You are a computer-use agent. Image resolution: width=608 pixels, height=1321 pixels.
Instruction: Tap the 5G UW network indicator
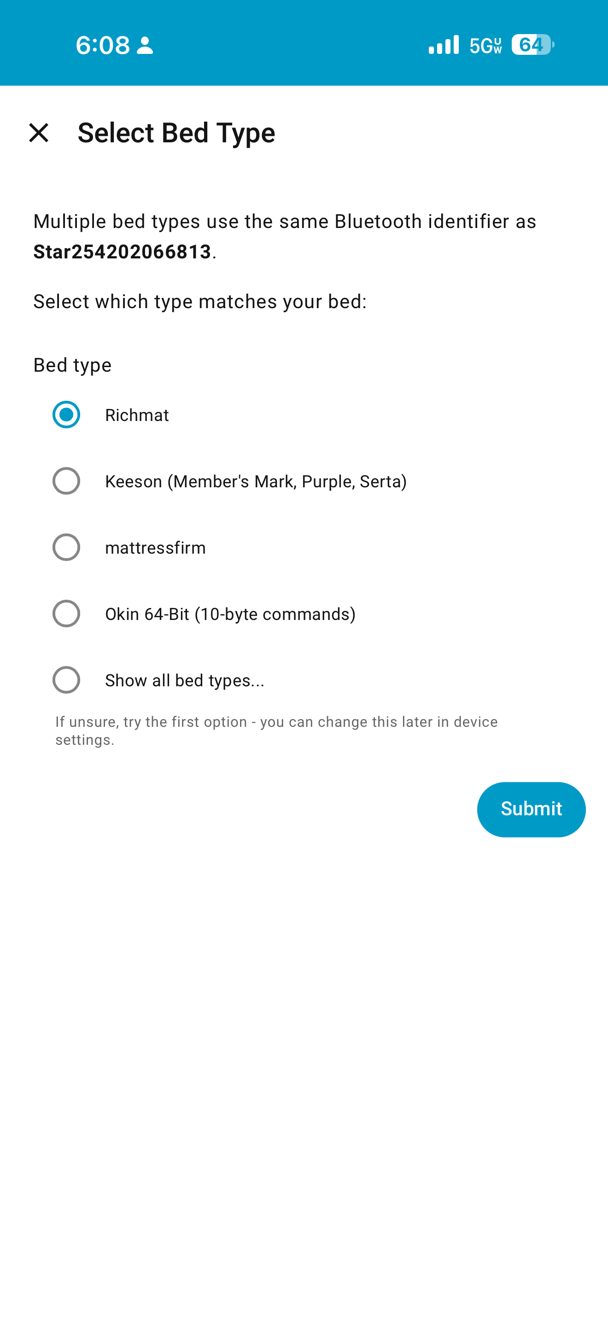pos(485,45)
